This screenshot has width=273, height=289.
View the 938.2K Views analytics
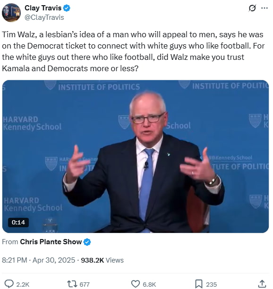102,260
